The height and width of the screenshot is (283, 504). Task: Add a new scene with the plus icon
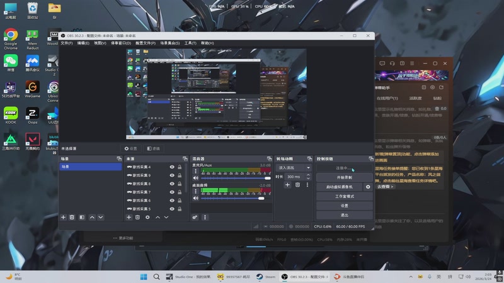pyautogui.click(x=64, y=217)
